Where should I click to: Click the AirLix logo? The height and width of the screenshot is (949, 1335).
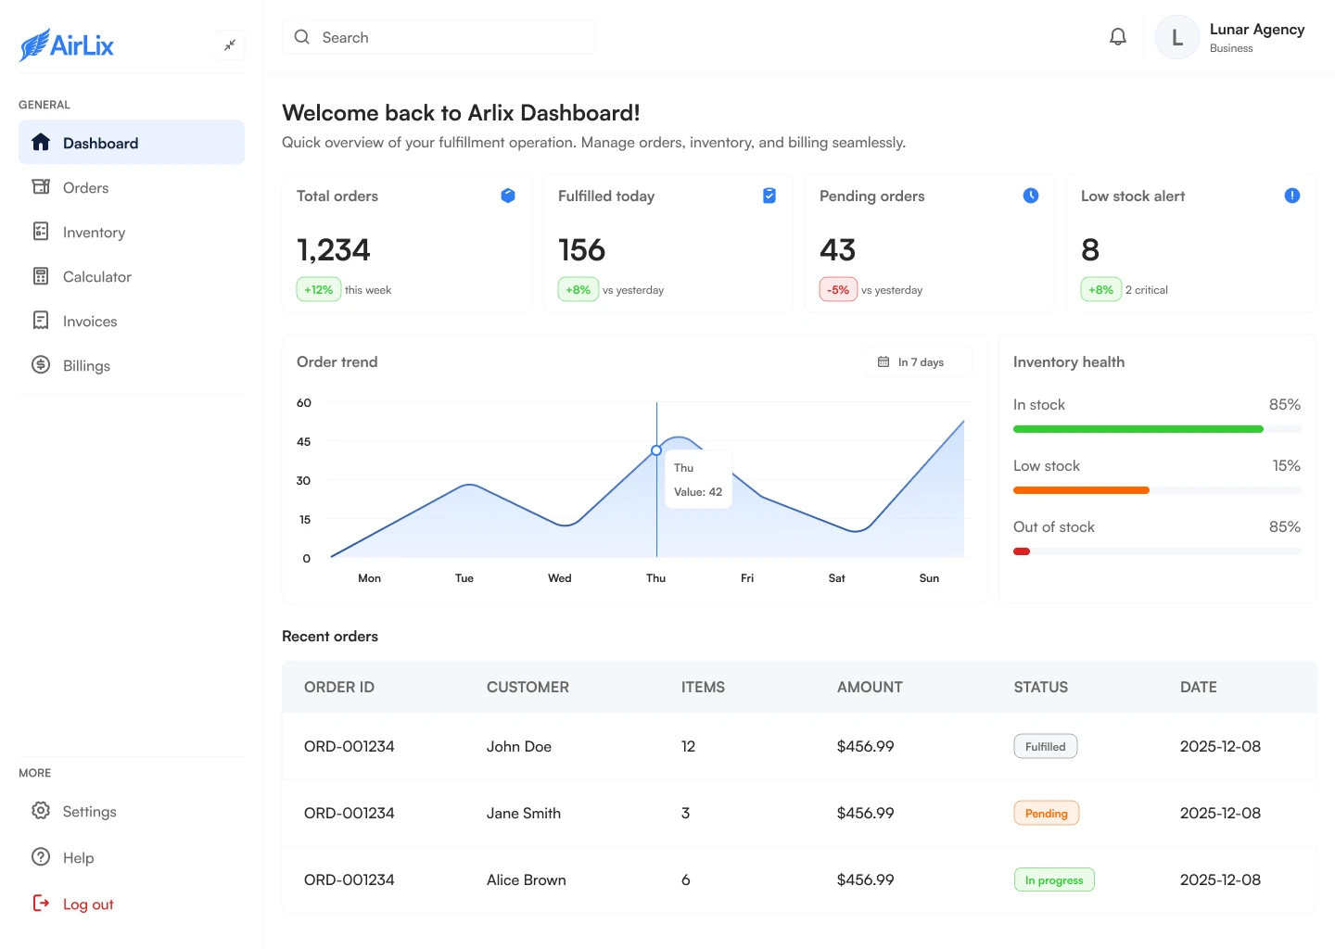click(x=66, y=44)
